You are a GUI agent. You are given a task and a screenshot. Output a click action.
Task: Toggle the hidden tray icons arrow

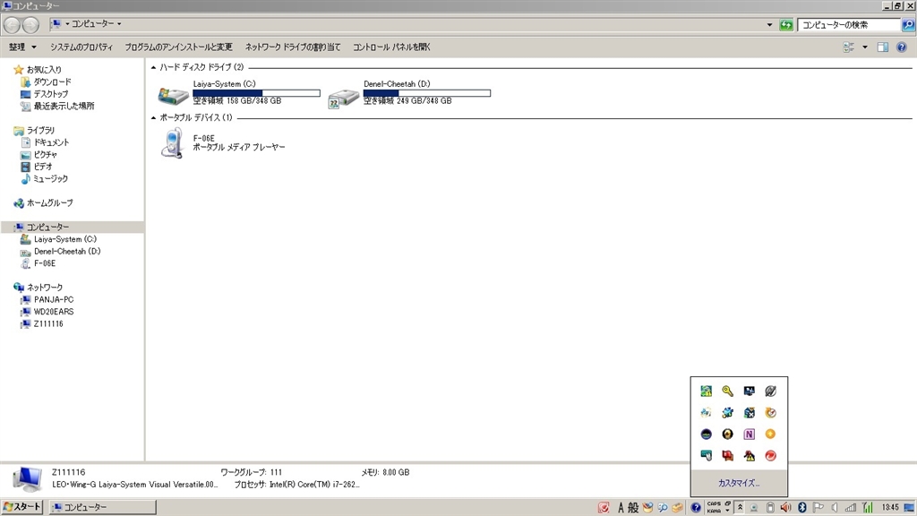740,507
